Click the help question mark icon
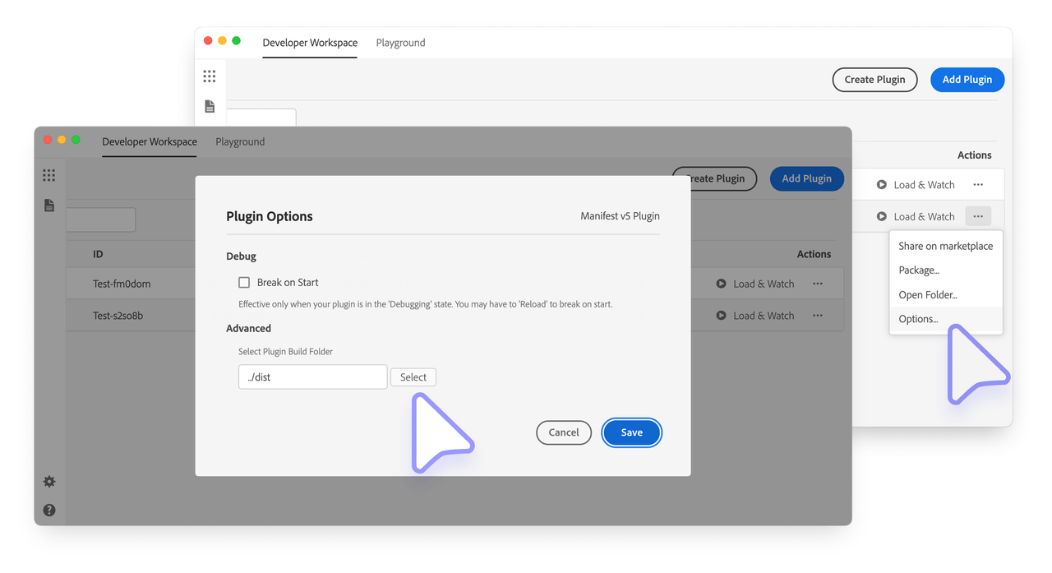This screenshot has height=573, width=1052. [49, 511]
